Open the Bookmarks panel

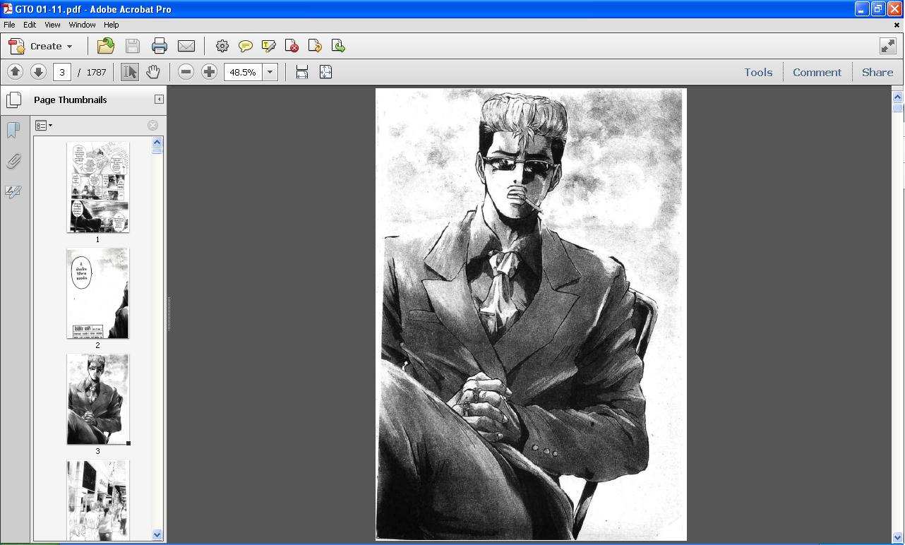[13, 130]
